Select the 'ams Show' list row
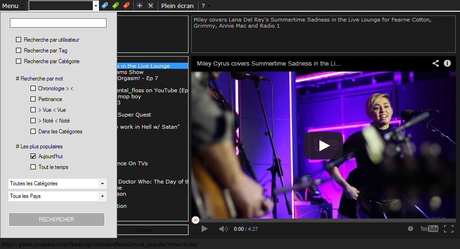 [x=152, y=72]
